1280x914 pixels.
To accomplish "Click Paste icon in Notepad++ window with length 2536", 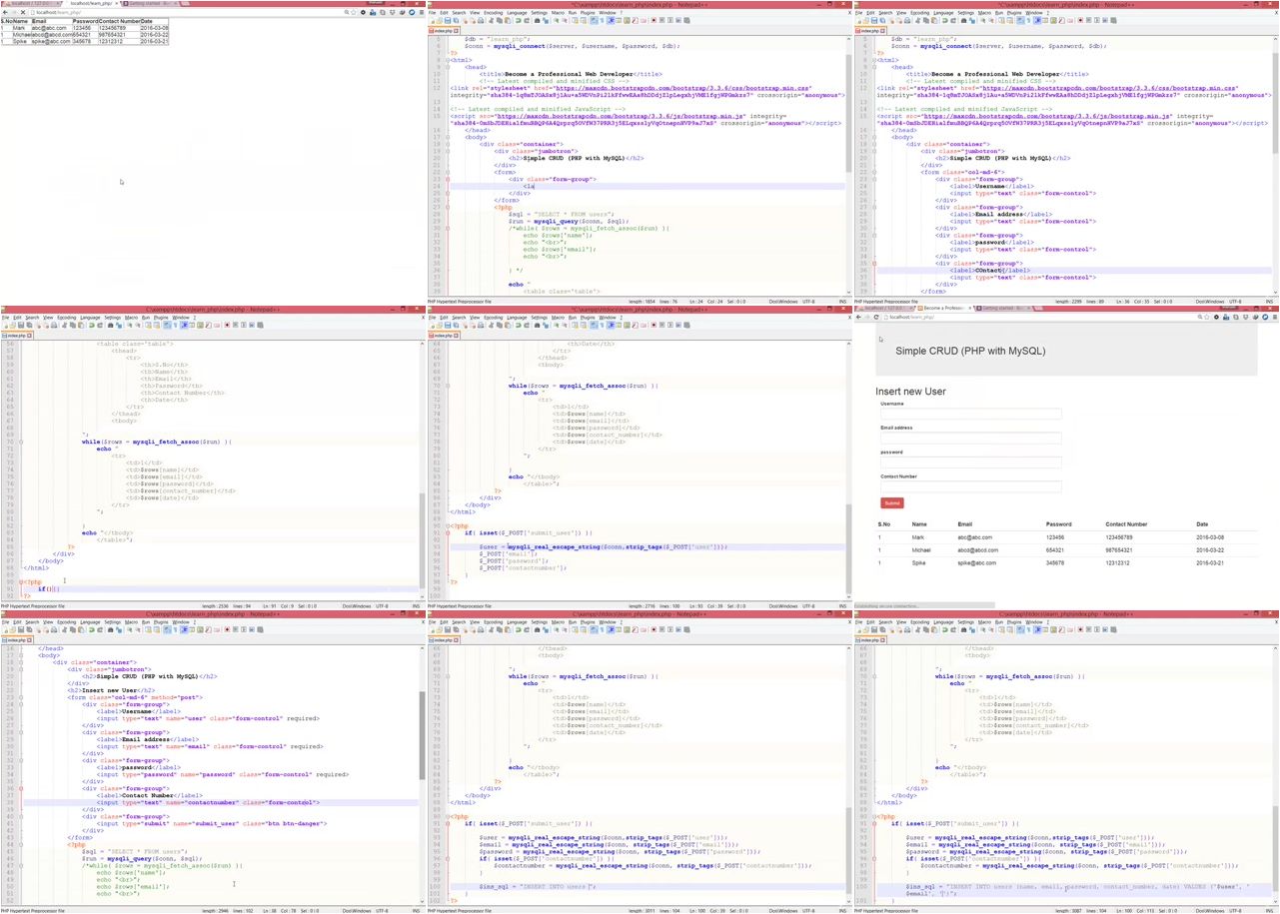I will (x=80, y=325).
